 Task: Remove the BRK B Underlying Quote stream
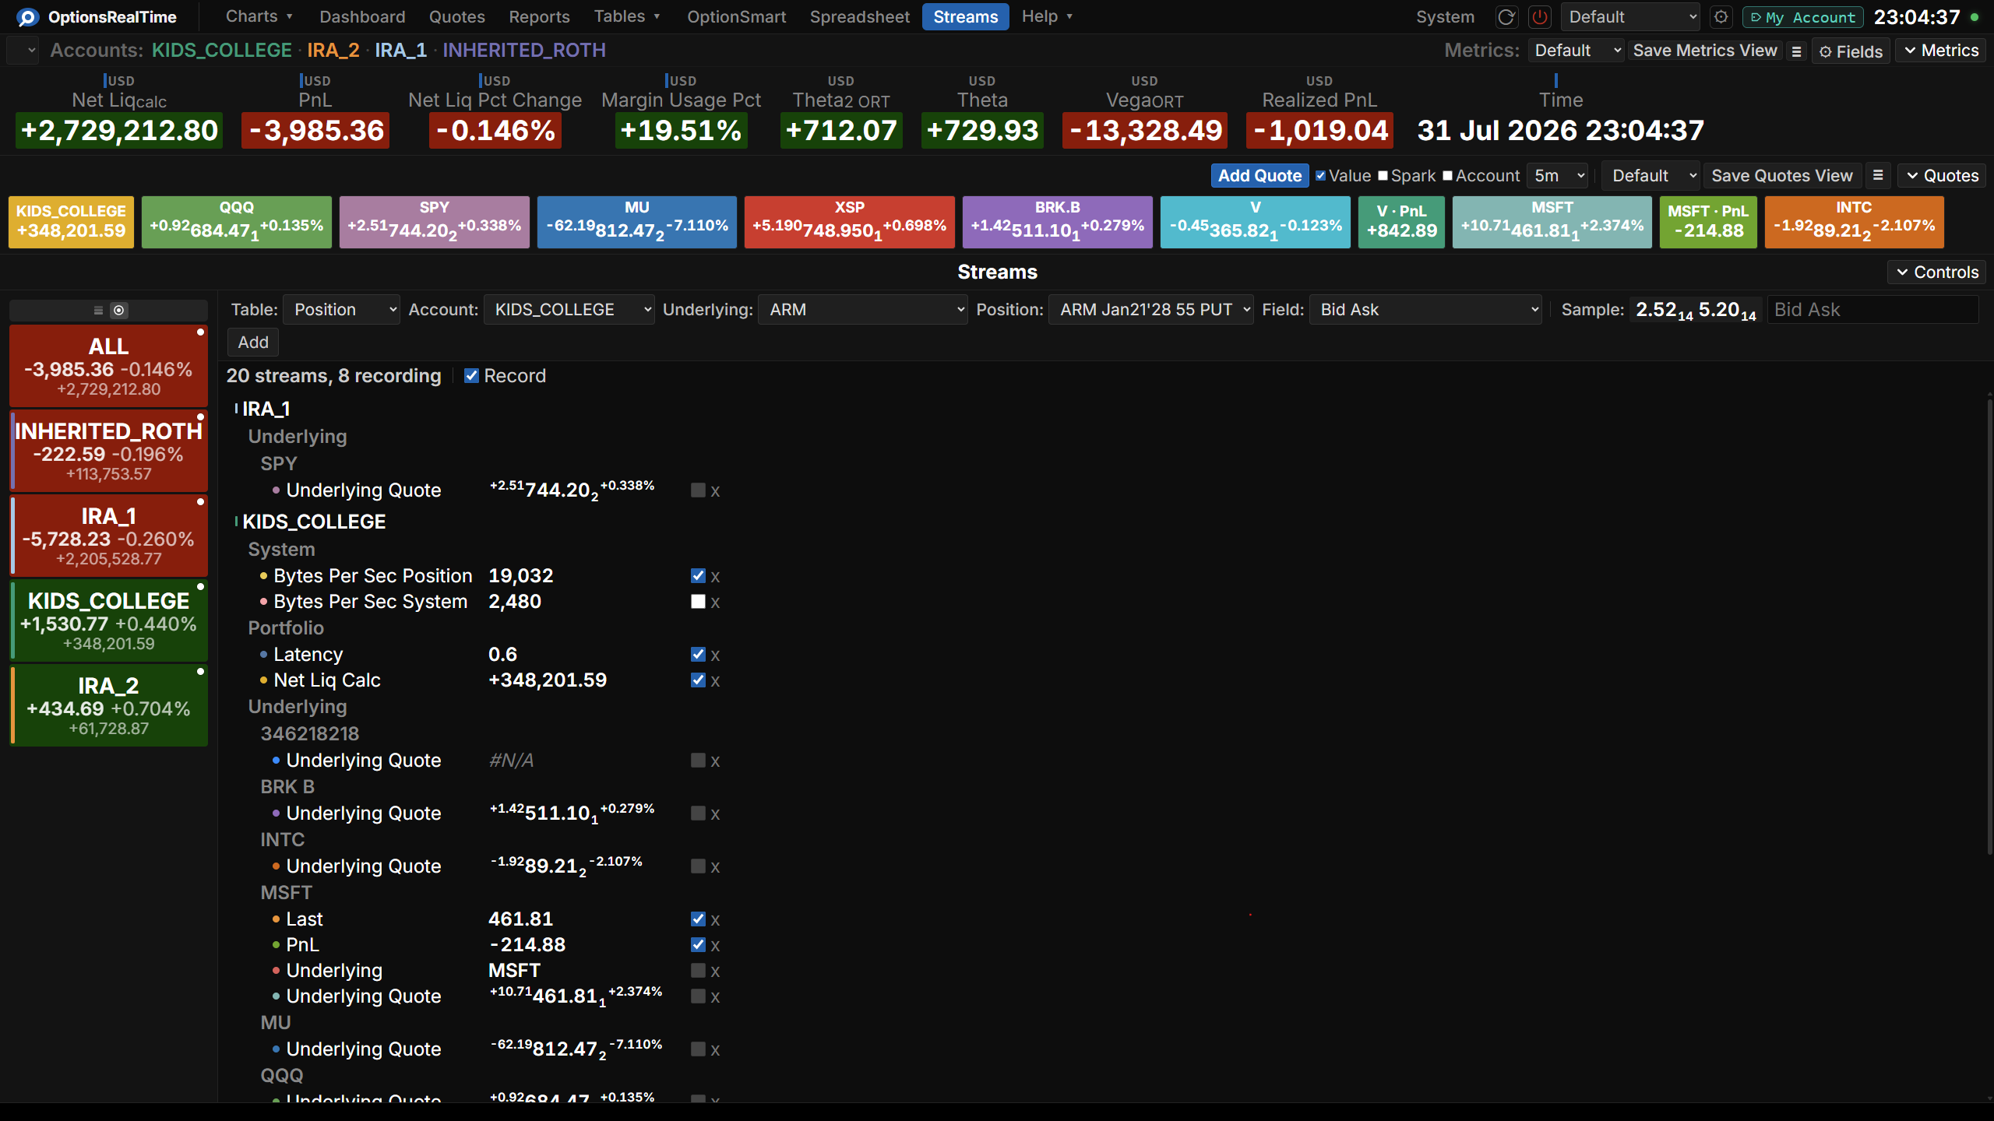pos(715,814)
